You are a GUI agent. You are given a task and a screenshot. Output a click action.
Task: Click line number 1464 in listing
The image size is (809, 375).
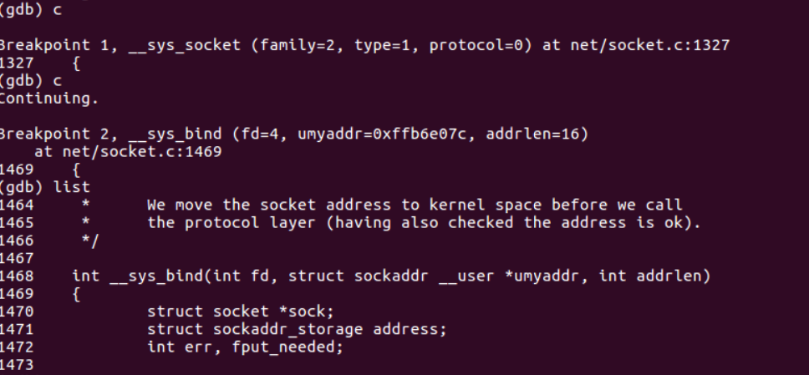[17, 205]
